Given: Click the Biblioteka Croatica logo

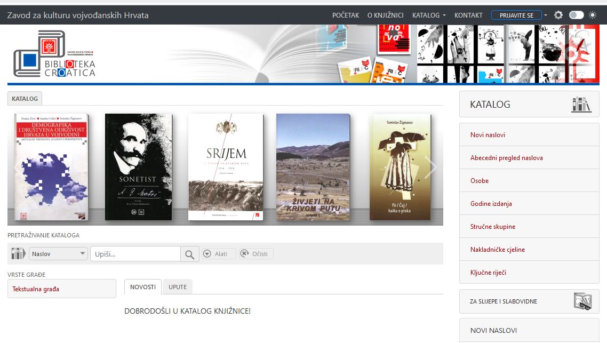Looking at the screenshot, I should coord(54,54).
